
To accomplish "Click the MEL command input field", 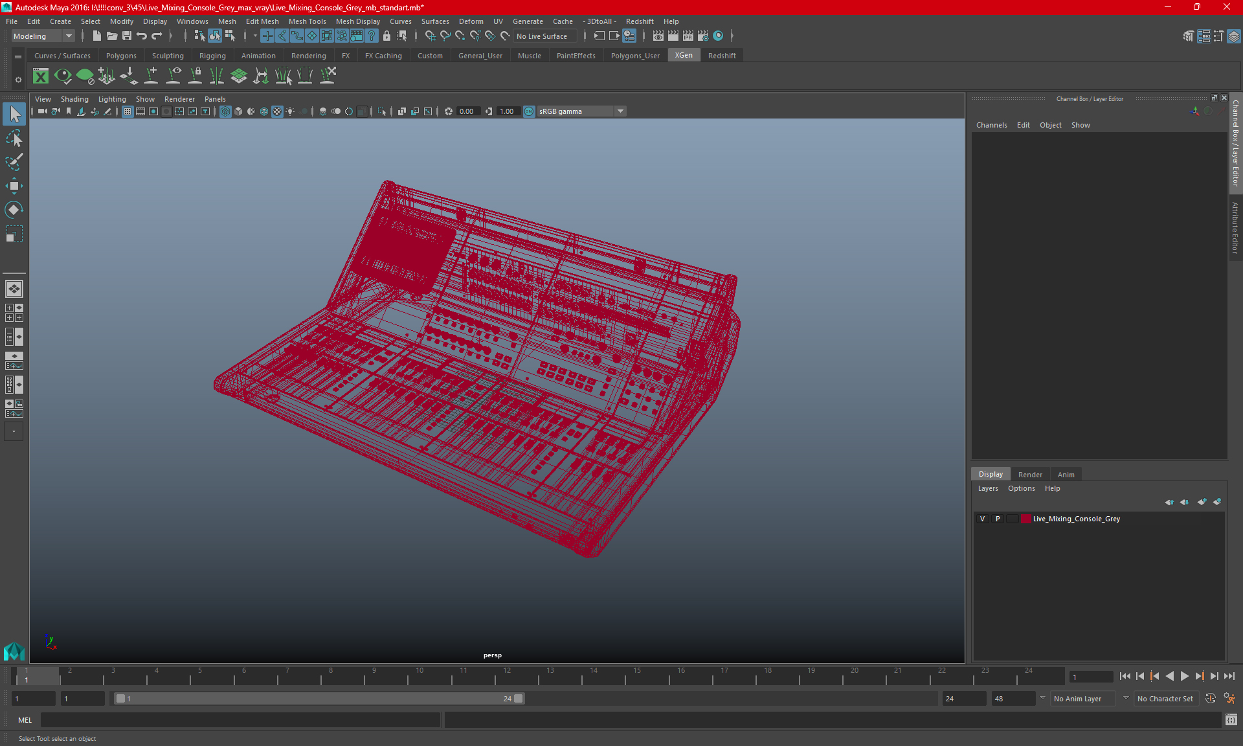I will 240,720.
